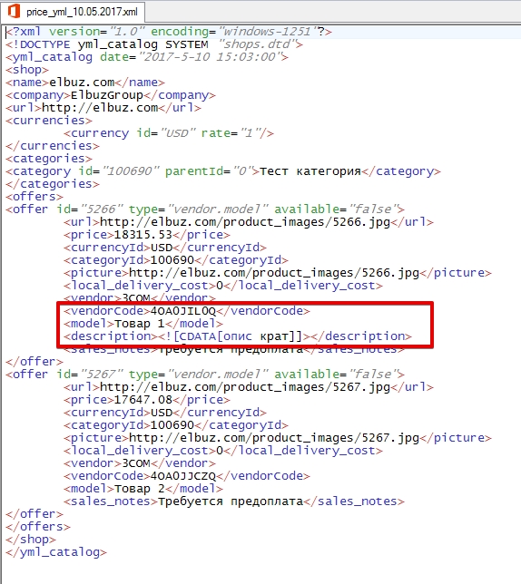This screenshot has width=521, height=584.
Task: Click the name elbuz.com line
Action: coord(85,83)
